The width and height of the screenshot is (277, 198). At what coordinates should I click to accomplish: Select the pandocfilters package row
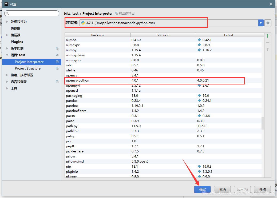(163, 111)
